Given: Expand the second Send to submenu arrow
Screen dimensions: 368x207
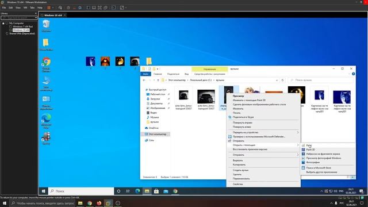Looking at the screenshot, I should [x=298, y=155].
